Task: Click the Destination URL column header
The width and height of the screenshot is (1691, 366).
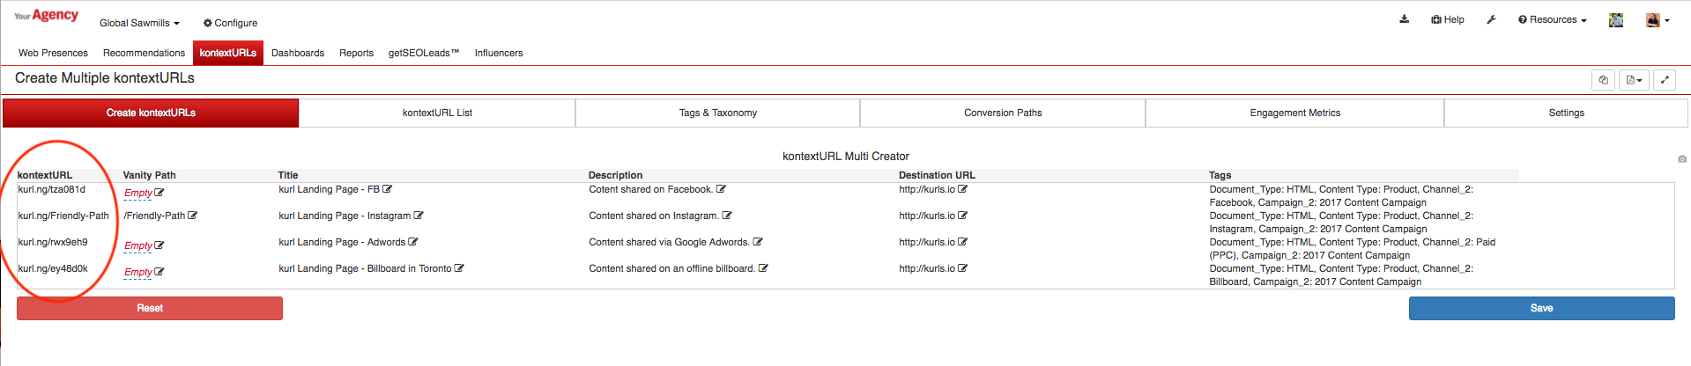Action: click(x=937, y=175)
